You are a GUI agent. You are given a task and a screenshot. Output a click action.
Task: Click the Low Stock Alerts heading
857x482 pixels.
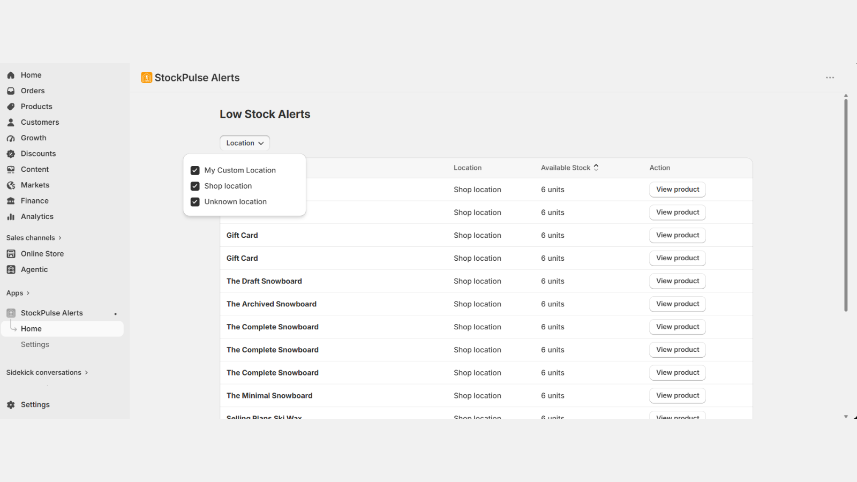point(265,114)
